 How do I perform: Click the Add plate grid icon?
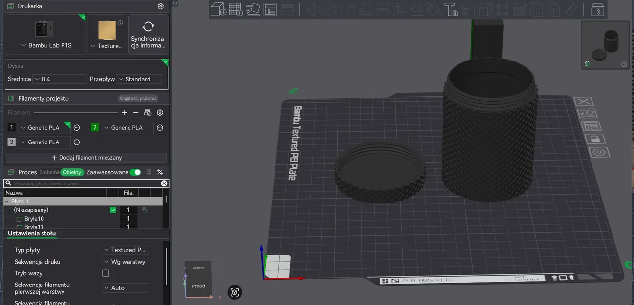point(235,9)
